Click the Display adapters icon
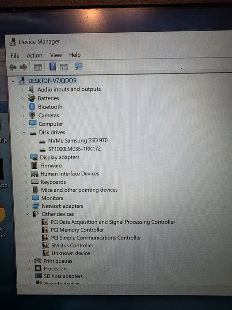Screen dimensions: 232x310 pyautogui.click(x=34, y=157)
